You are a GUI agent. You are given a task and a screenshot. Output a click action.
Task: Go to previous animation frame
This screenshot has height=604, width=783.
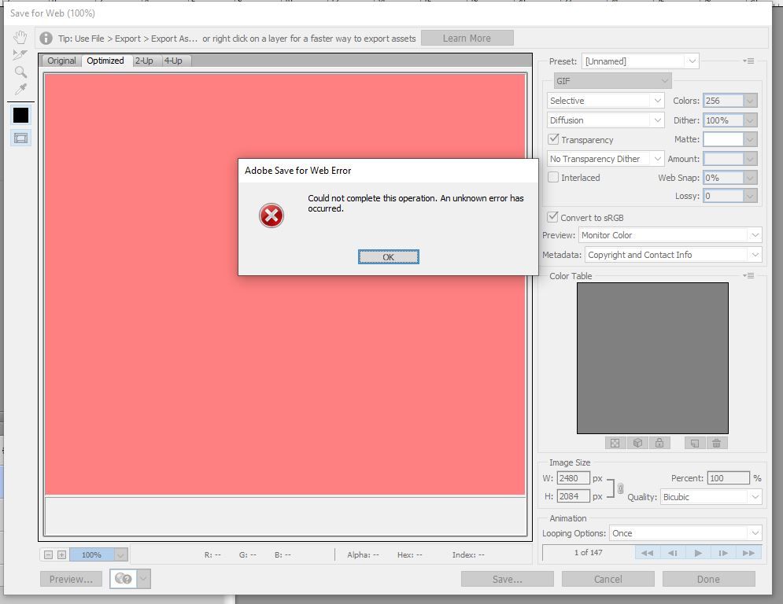tap(673, 553)
